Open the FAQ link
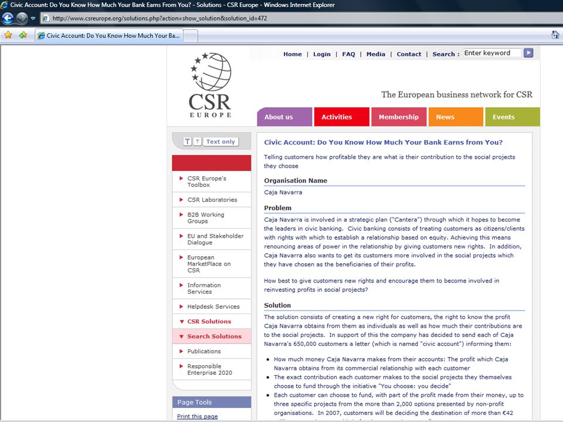Screen dimensions: 563x422 pyautogui.click(x=348, y=54)
